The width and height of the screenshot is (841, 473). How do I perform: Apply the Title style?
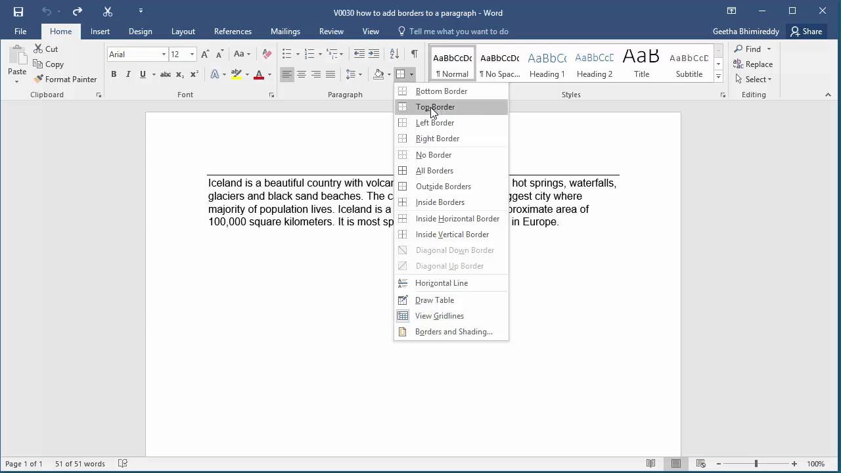pos(641,64)
